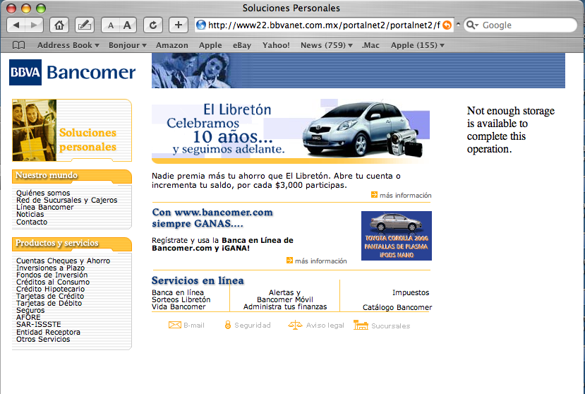Image resolution: width=585 pixels, height=394 pixels.
Task: Open the Google search magnifier menu
Action: tap(472, 25)
